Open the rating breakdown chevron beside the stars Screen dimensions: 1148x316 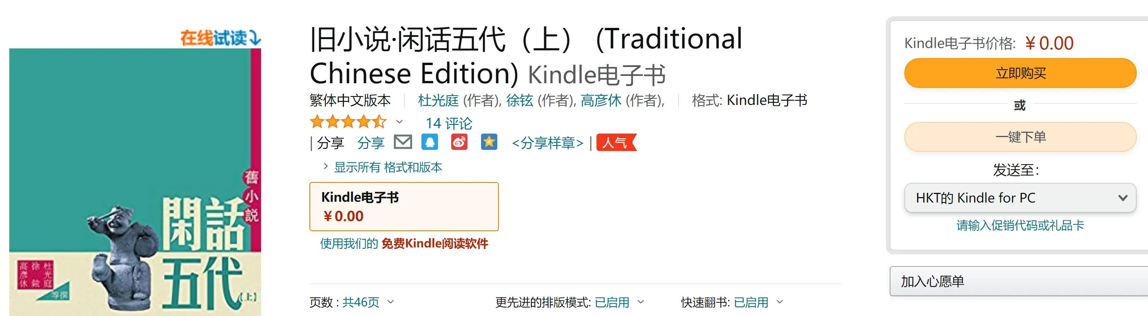click(x=400, y=121)
